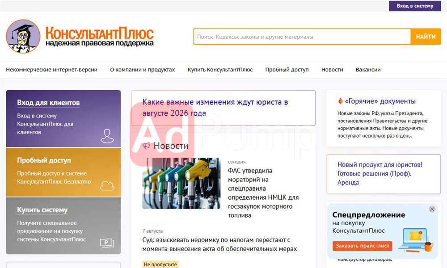
Task: Click the КонсультантПлюс professor logo
Action: click(x=23, y=36)
